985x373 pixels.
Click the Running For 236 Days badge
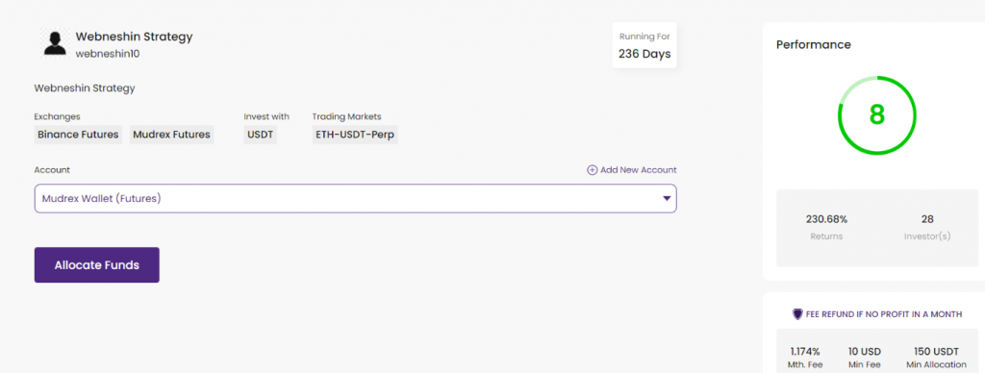(644, 45)
